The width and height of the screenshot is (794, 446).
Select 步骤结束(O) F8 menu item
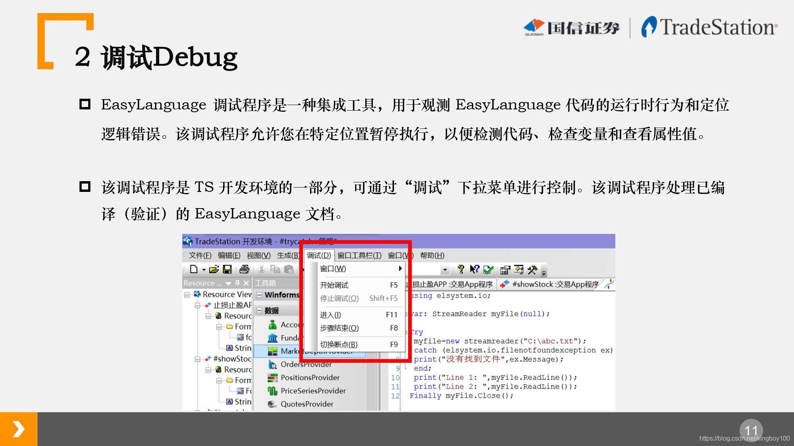tap(361, 328)
